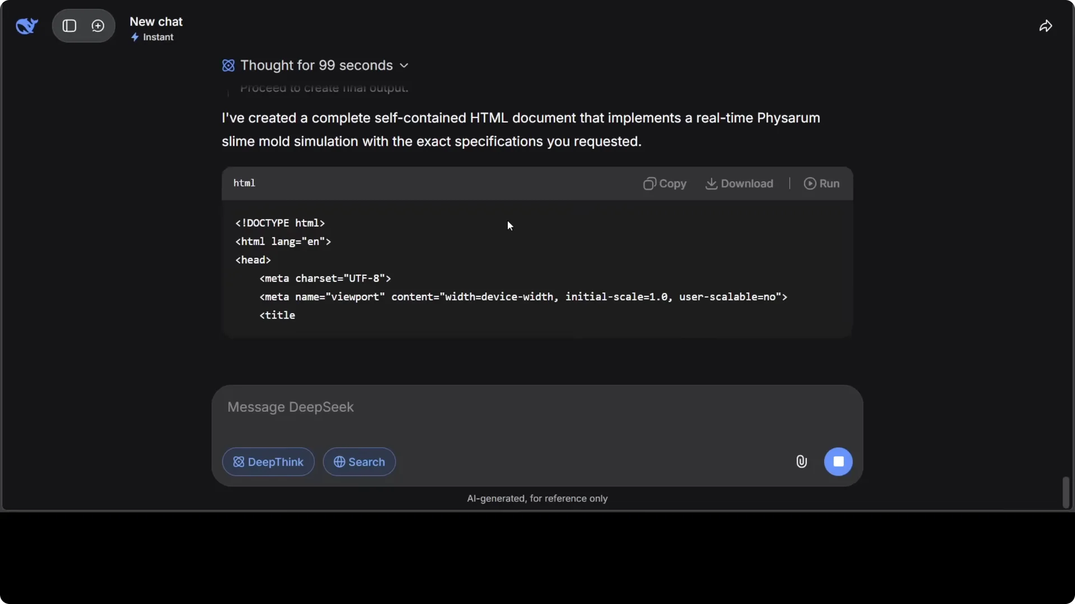Click the meta charset UTF-8 line
Screen dimensions: 1075x604
tap(325, 279)
